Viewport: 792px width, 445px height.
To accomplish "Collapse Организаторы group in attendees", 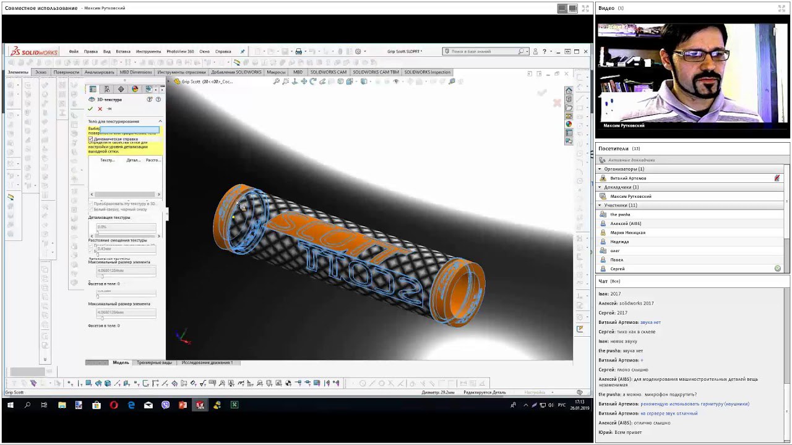I will [x=600, y=169].
